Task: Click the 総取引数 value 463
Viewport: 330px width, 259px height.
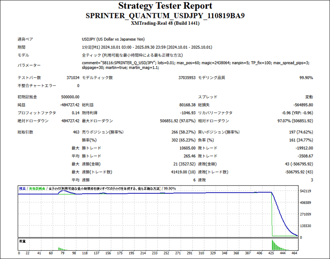Action: pyautogui.click(x=76, y=132)
